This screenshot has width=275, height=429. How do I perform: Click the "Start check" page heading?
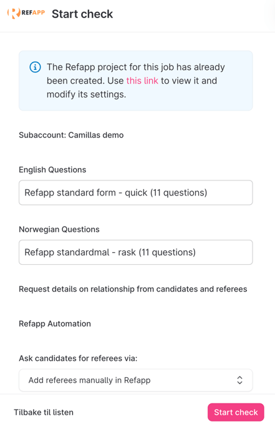[x=82, y=14]
